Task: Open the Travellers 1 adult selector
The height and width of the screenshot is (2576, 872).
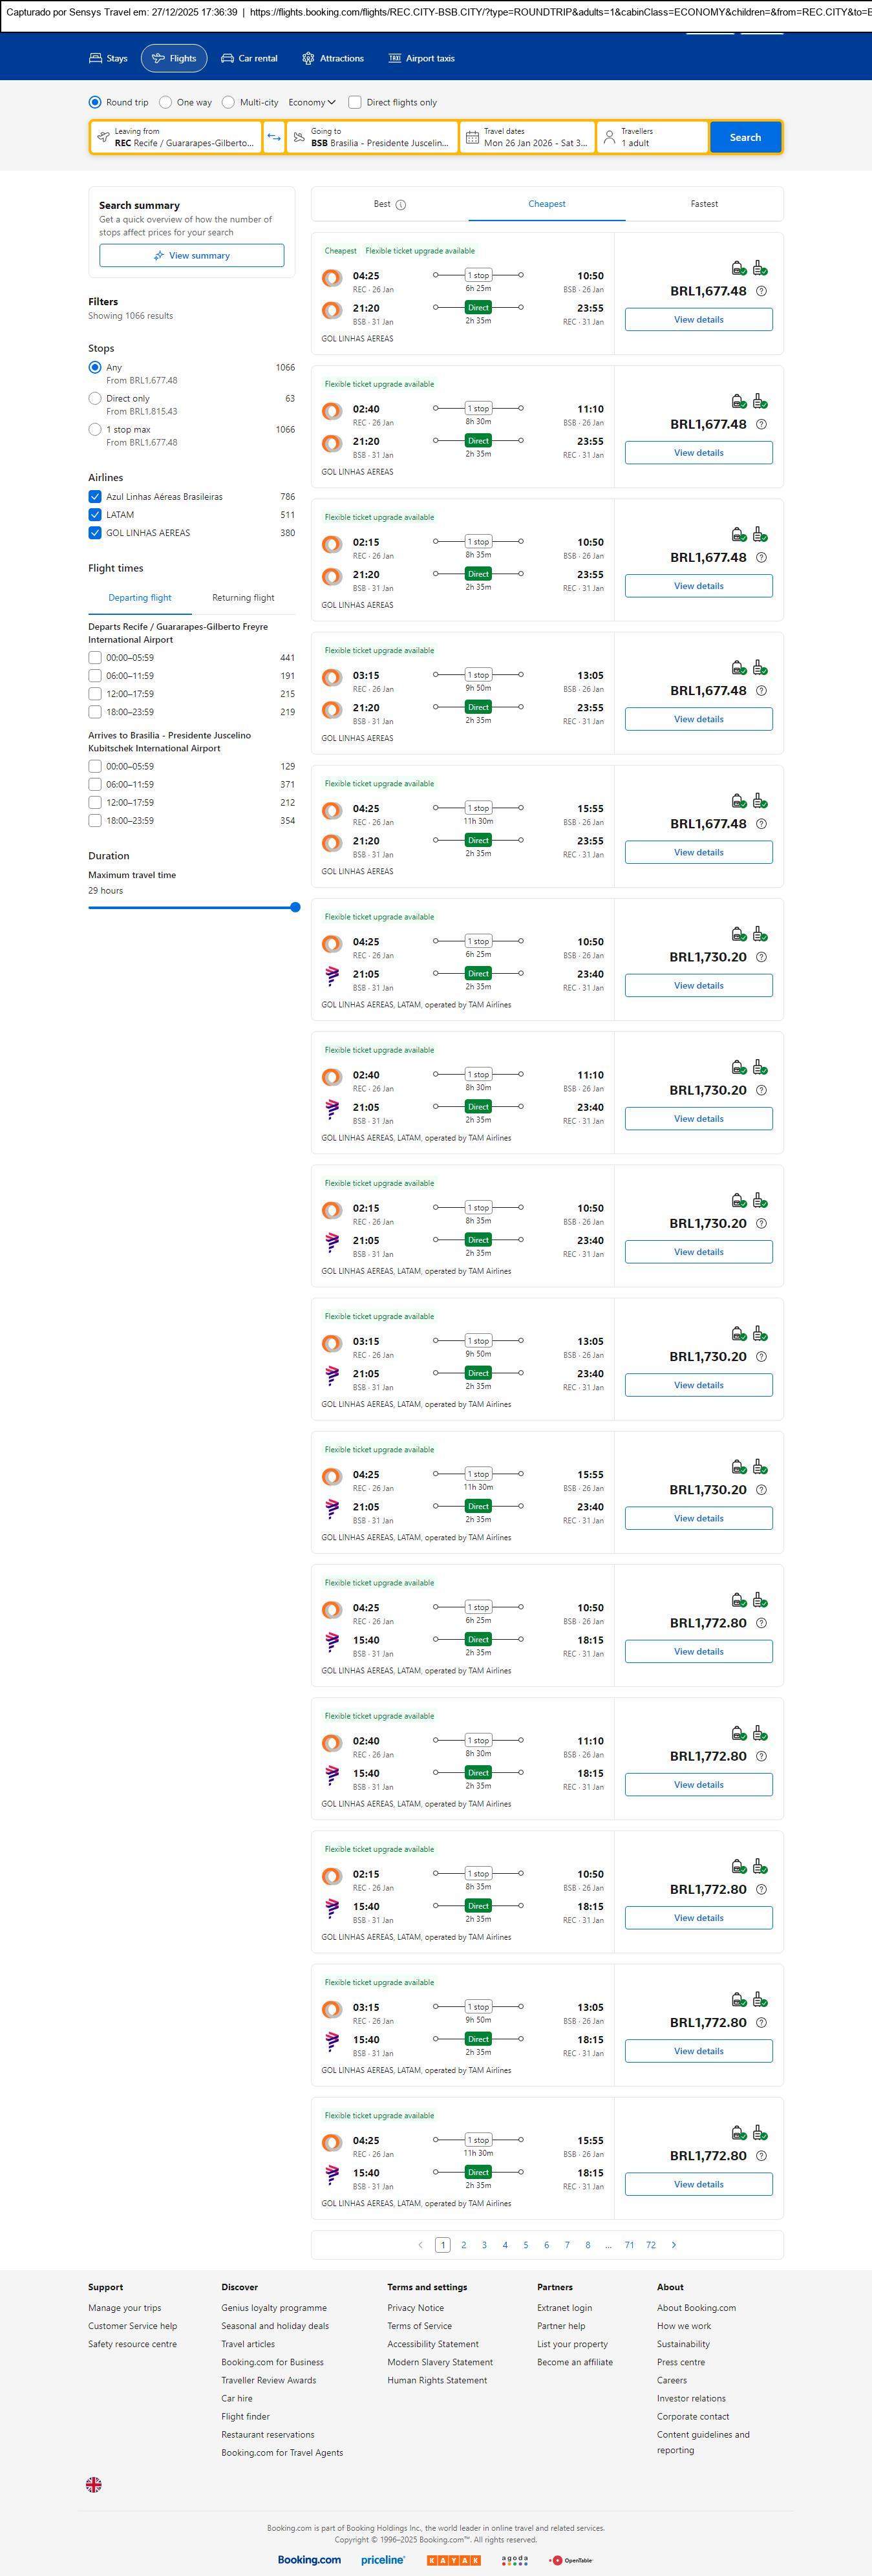Action: click(x=652, y=137)
